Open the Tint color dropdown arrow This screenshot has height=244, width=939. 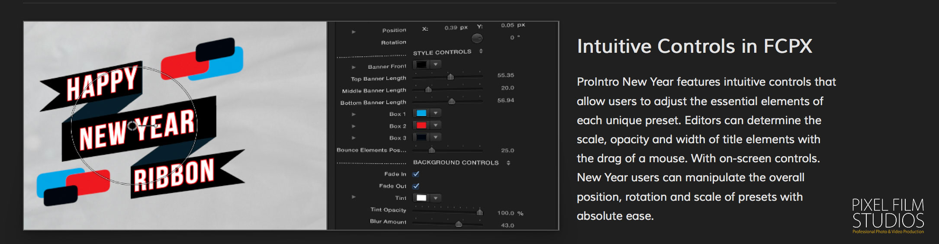tap(436, 198)
